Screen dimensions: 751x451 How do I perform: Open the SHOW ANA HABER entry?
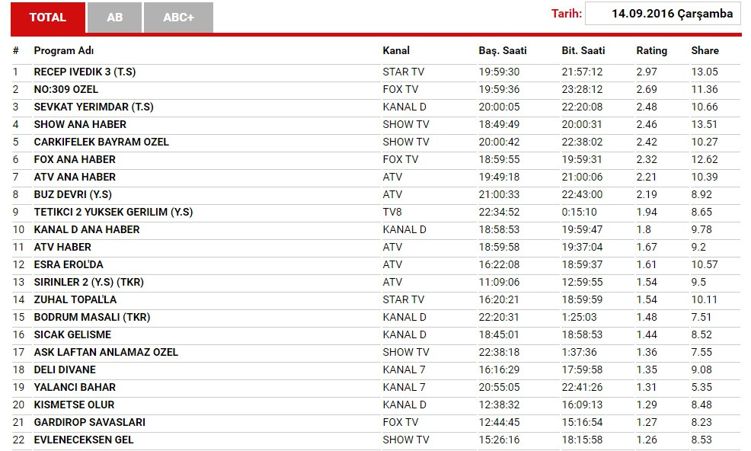coord(80,124)
